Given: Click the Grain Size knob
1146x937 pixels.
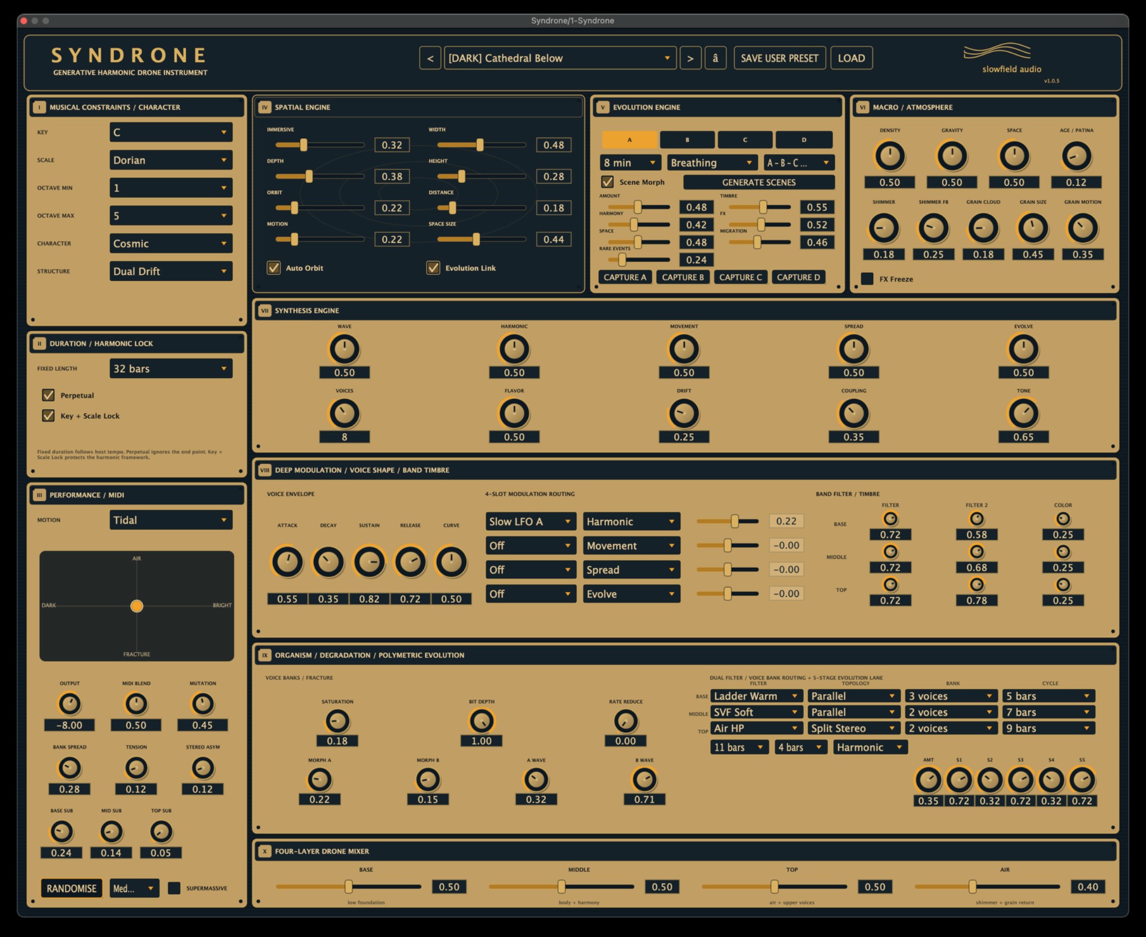Looking at the screenshot, I should pos(1032,228).
